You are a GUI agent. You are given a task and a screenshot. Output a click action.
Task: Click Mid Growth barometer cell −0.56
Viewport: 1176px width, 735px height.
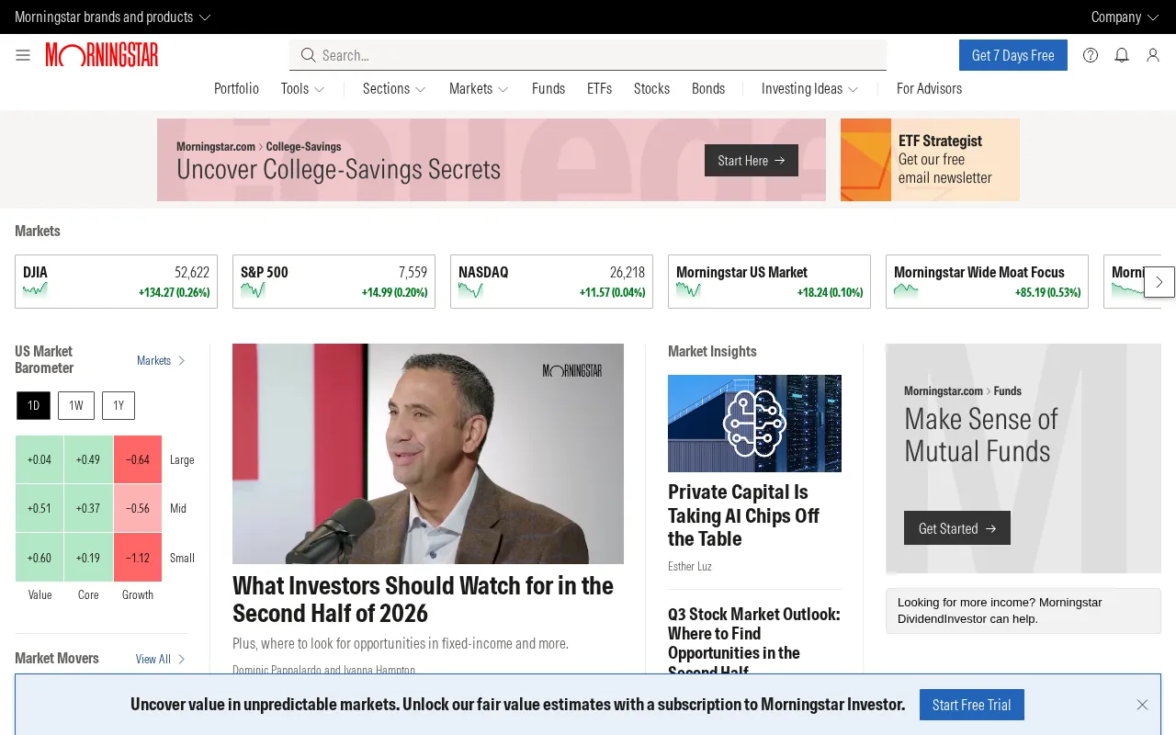(138, 508)
